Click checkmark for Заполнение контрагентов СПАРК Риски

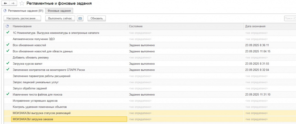(8, 69)
